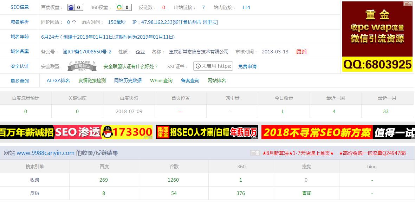Open 安全联盟认证有什么好处 link

point(130,66)
